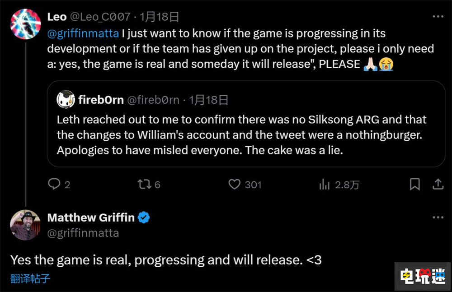
Task: Like Leo's tweet with the heart icon
Action: coord(234,184)
